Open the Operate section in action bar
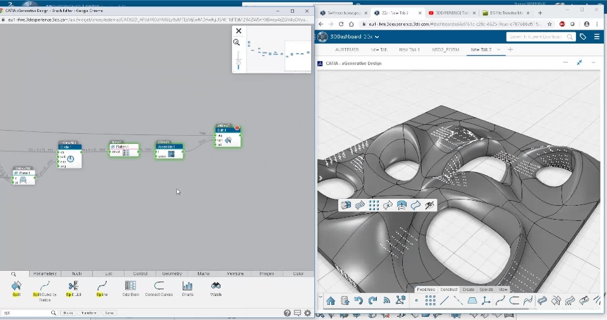The width and height of the screenshot is (607, 320). pos(486,290)
